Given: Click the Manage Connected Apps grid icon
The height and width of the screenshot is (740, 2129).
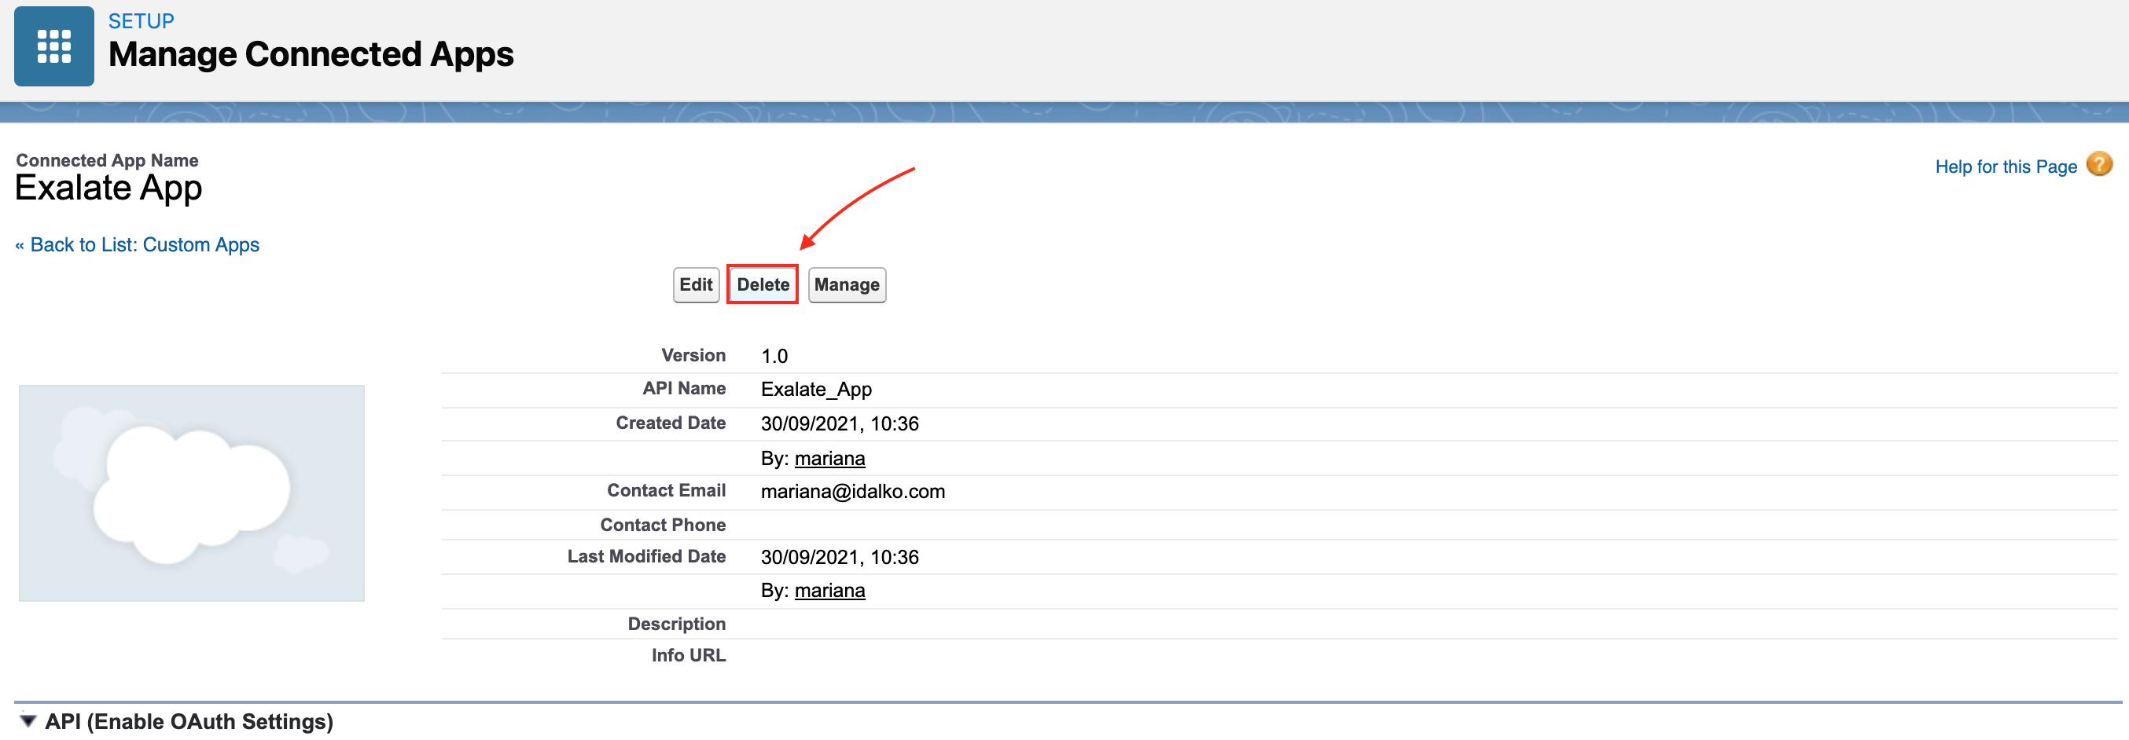Looking at the screenshot, I should pyautogui.click(x=53, y=46).
